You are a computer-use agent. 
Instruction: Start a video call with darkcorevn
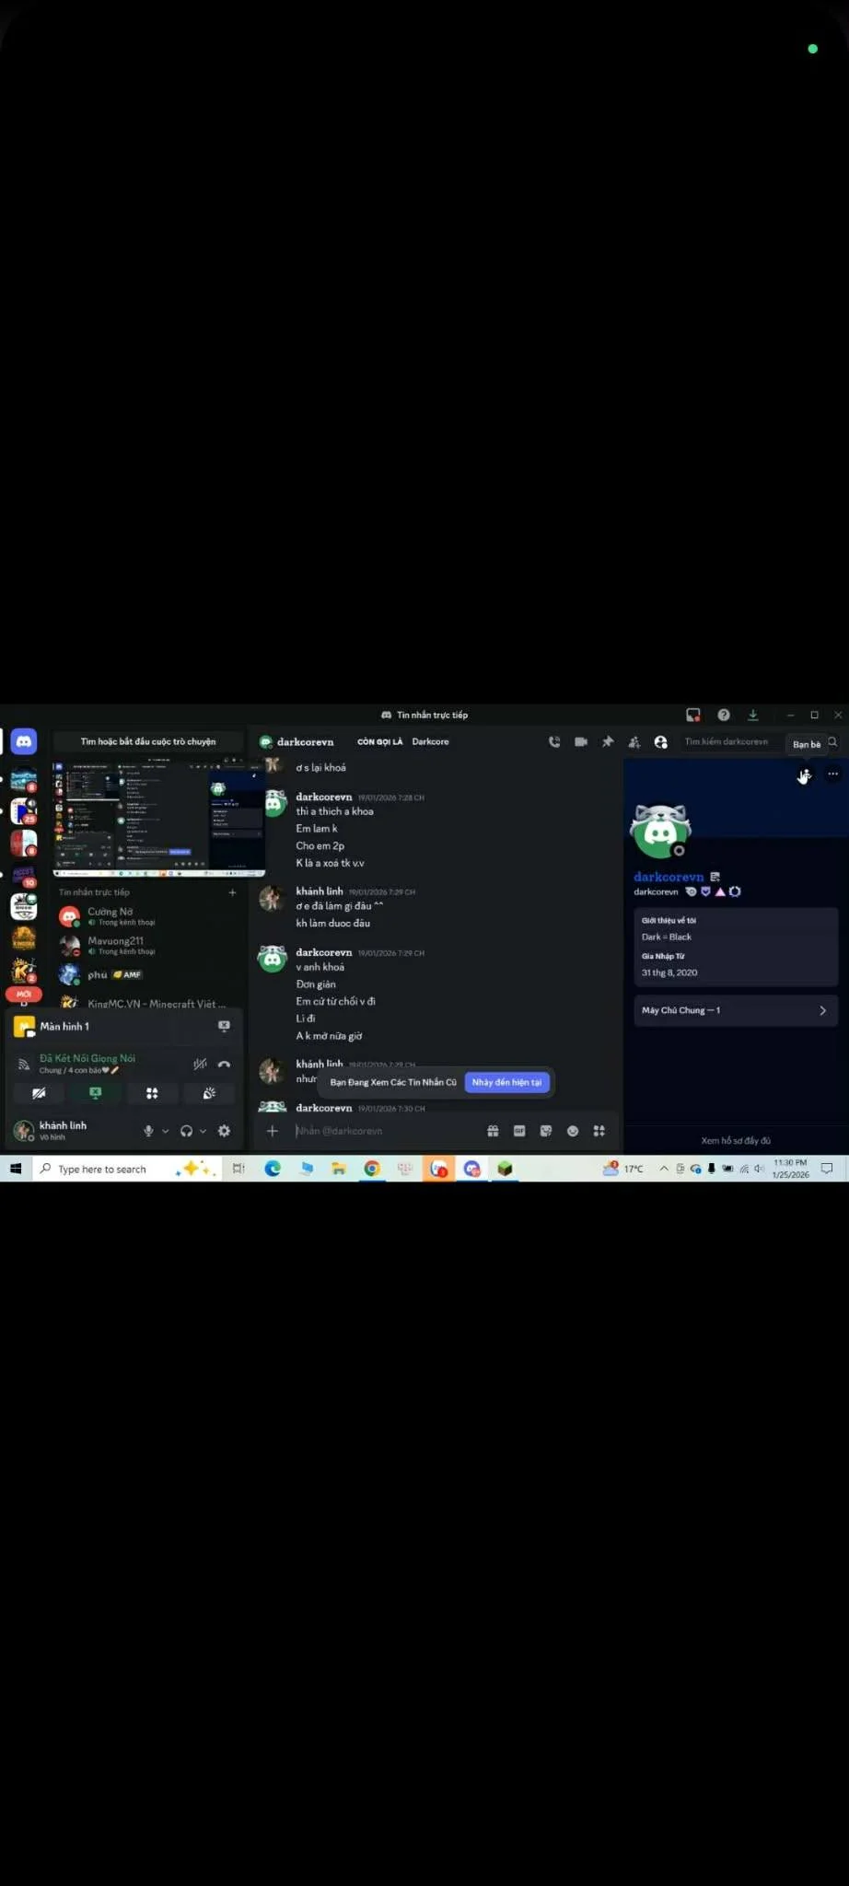coord(581,741)
